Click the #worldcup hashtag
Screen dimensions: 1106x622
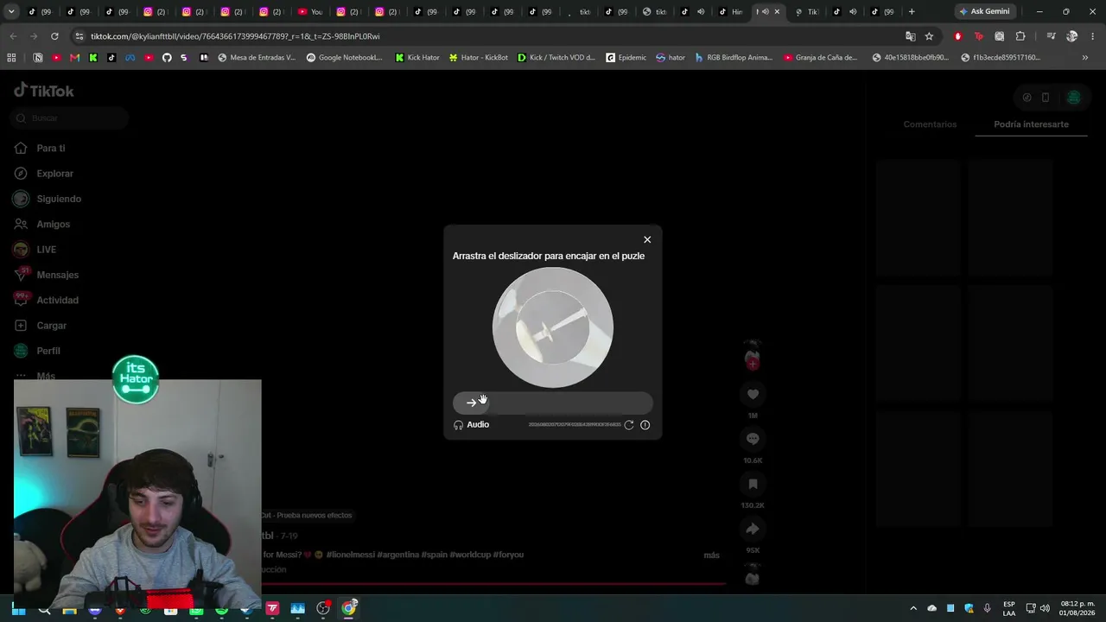[x=469, y=555]
